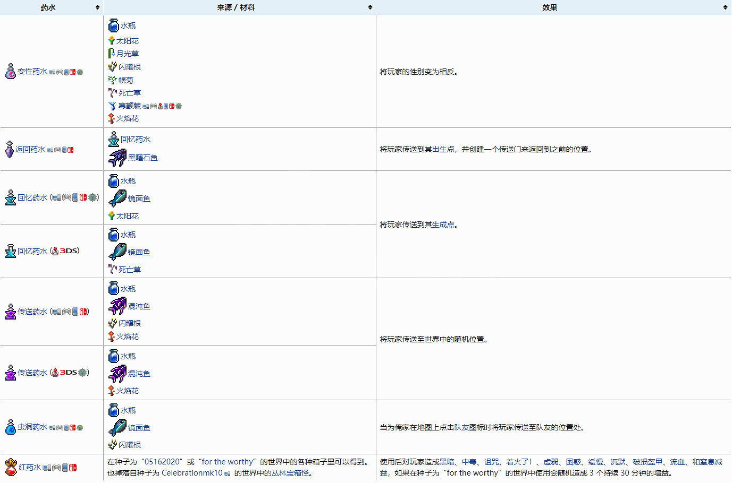The image size is (732, 483).
Task: Click the 返回药水 potion icon
Action: 10,149
